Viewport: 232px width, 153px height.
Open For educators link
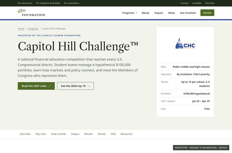point(25,3)
